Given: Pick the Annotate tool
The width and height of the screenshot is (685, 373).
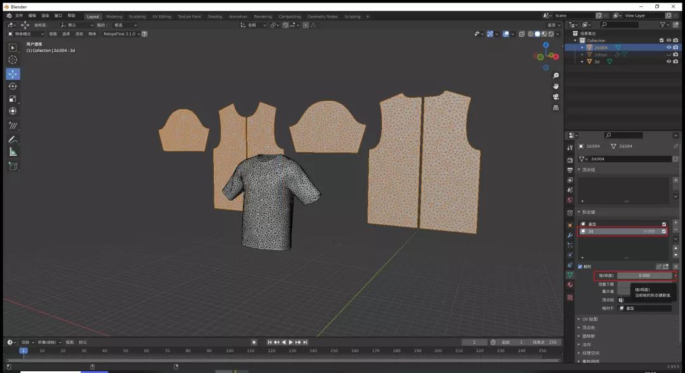Looking at the screenshot, I should click(13, 139).
